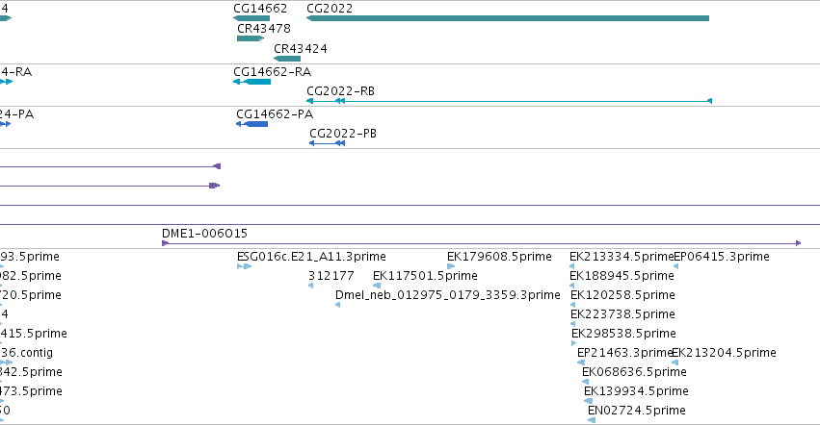The height and width of the screenshot is (425, 820).
Task: Select the CG2022-PB label text
Action: pyautogui.click(x=343, y=134)
